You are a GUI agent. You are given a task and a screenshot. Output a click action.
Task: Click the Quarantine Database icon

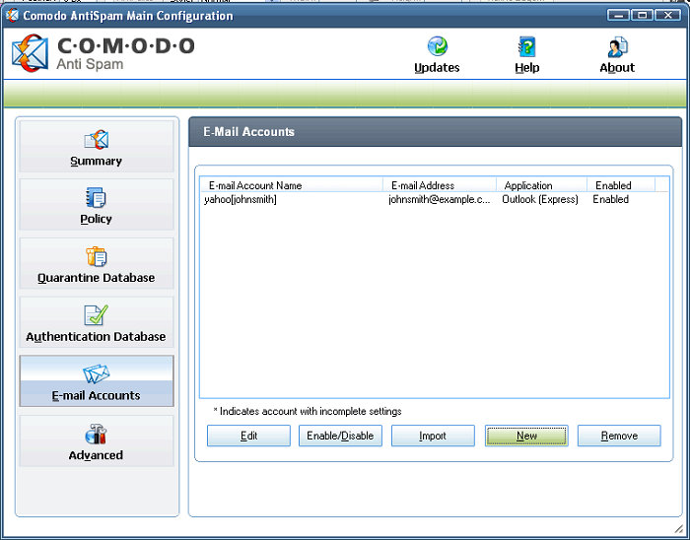(96, 257)
